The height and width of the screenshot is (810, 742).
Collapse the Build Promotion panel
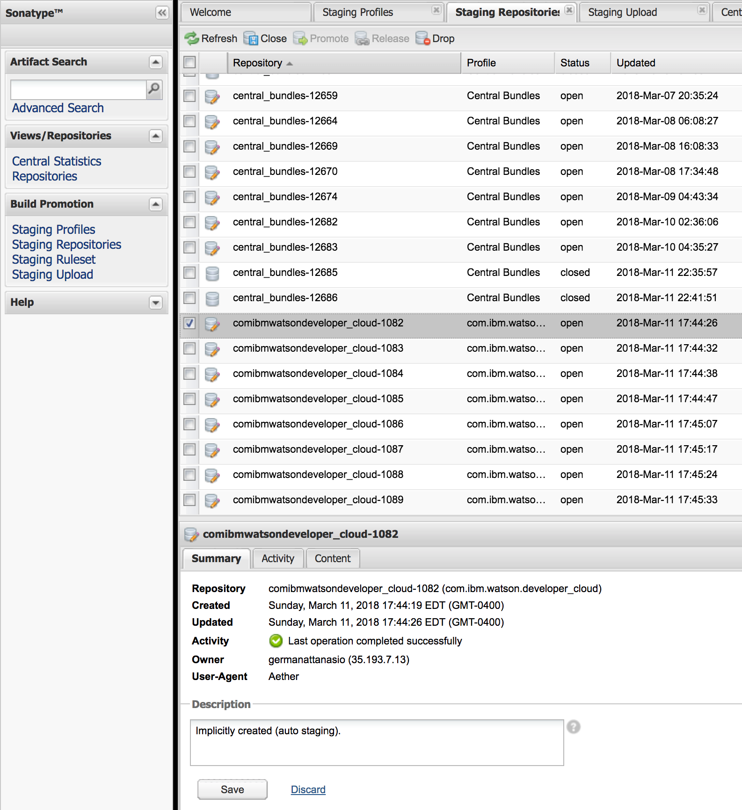[x=156, y=204]
